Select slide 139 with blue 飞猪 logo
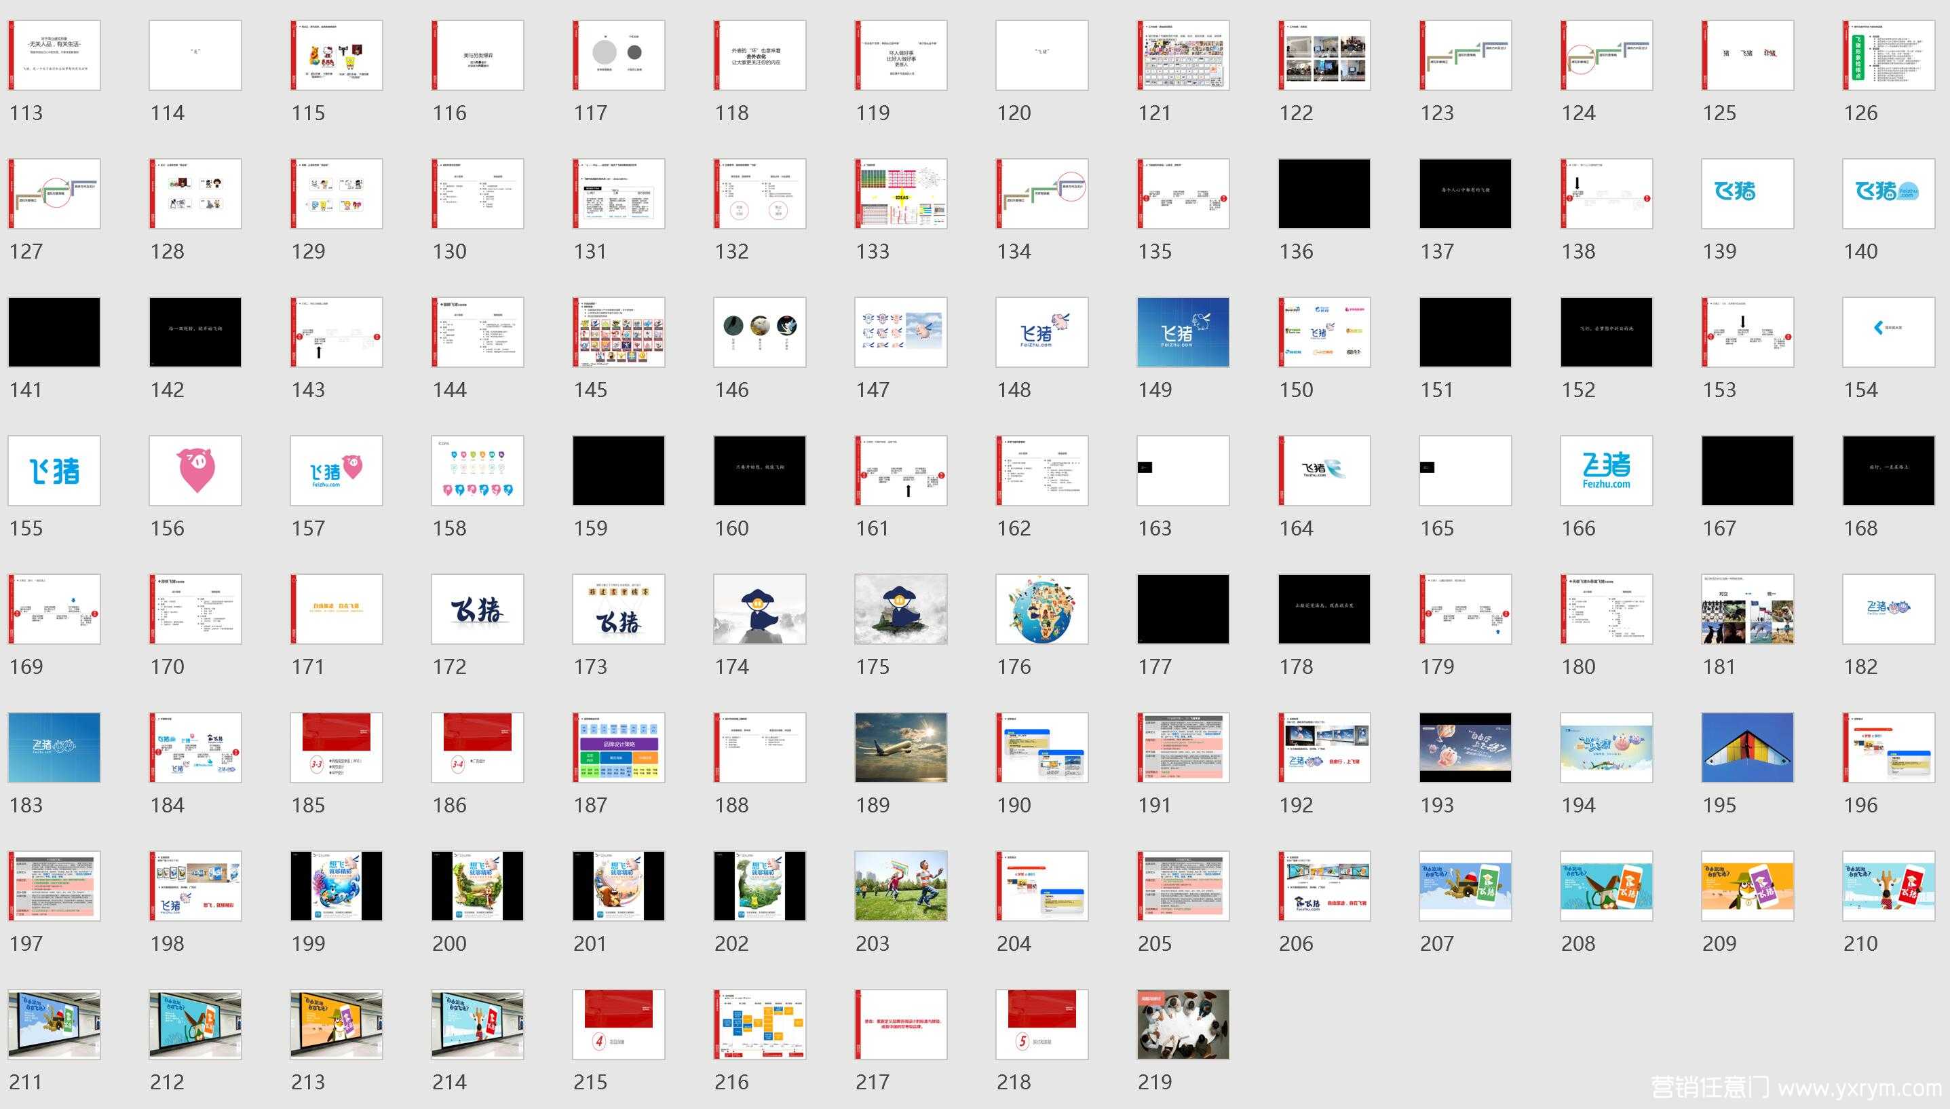The width and height of the screenshot is (1950, 1109). coord(1747,193)
